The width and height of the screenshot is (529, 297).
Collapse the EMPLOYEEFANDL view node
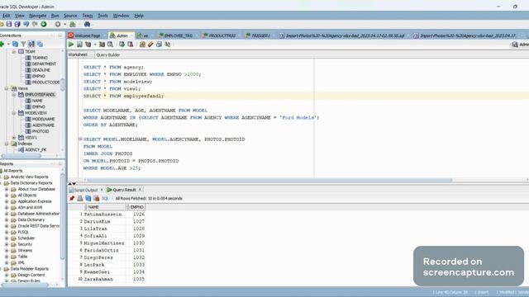coord(14,95)
